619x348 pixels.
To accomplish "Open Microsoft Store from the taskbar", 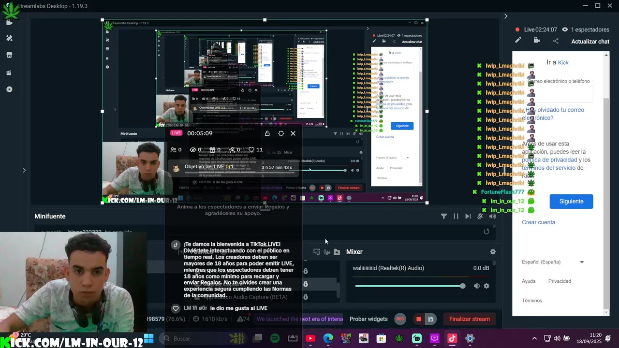I will pos(382,338).
